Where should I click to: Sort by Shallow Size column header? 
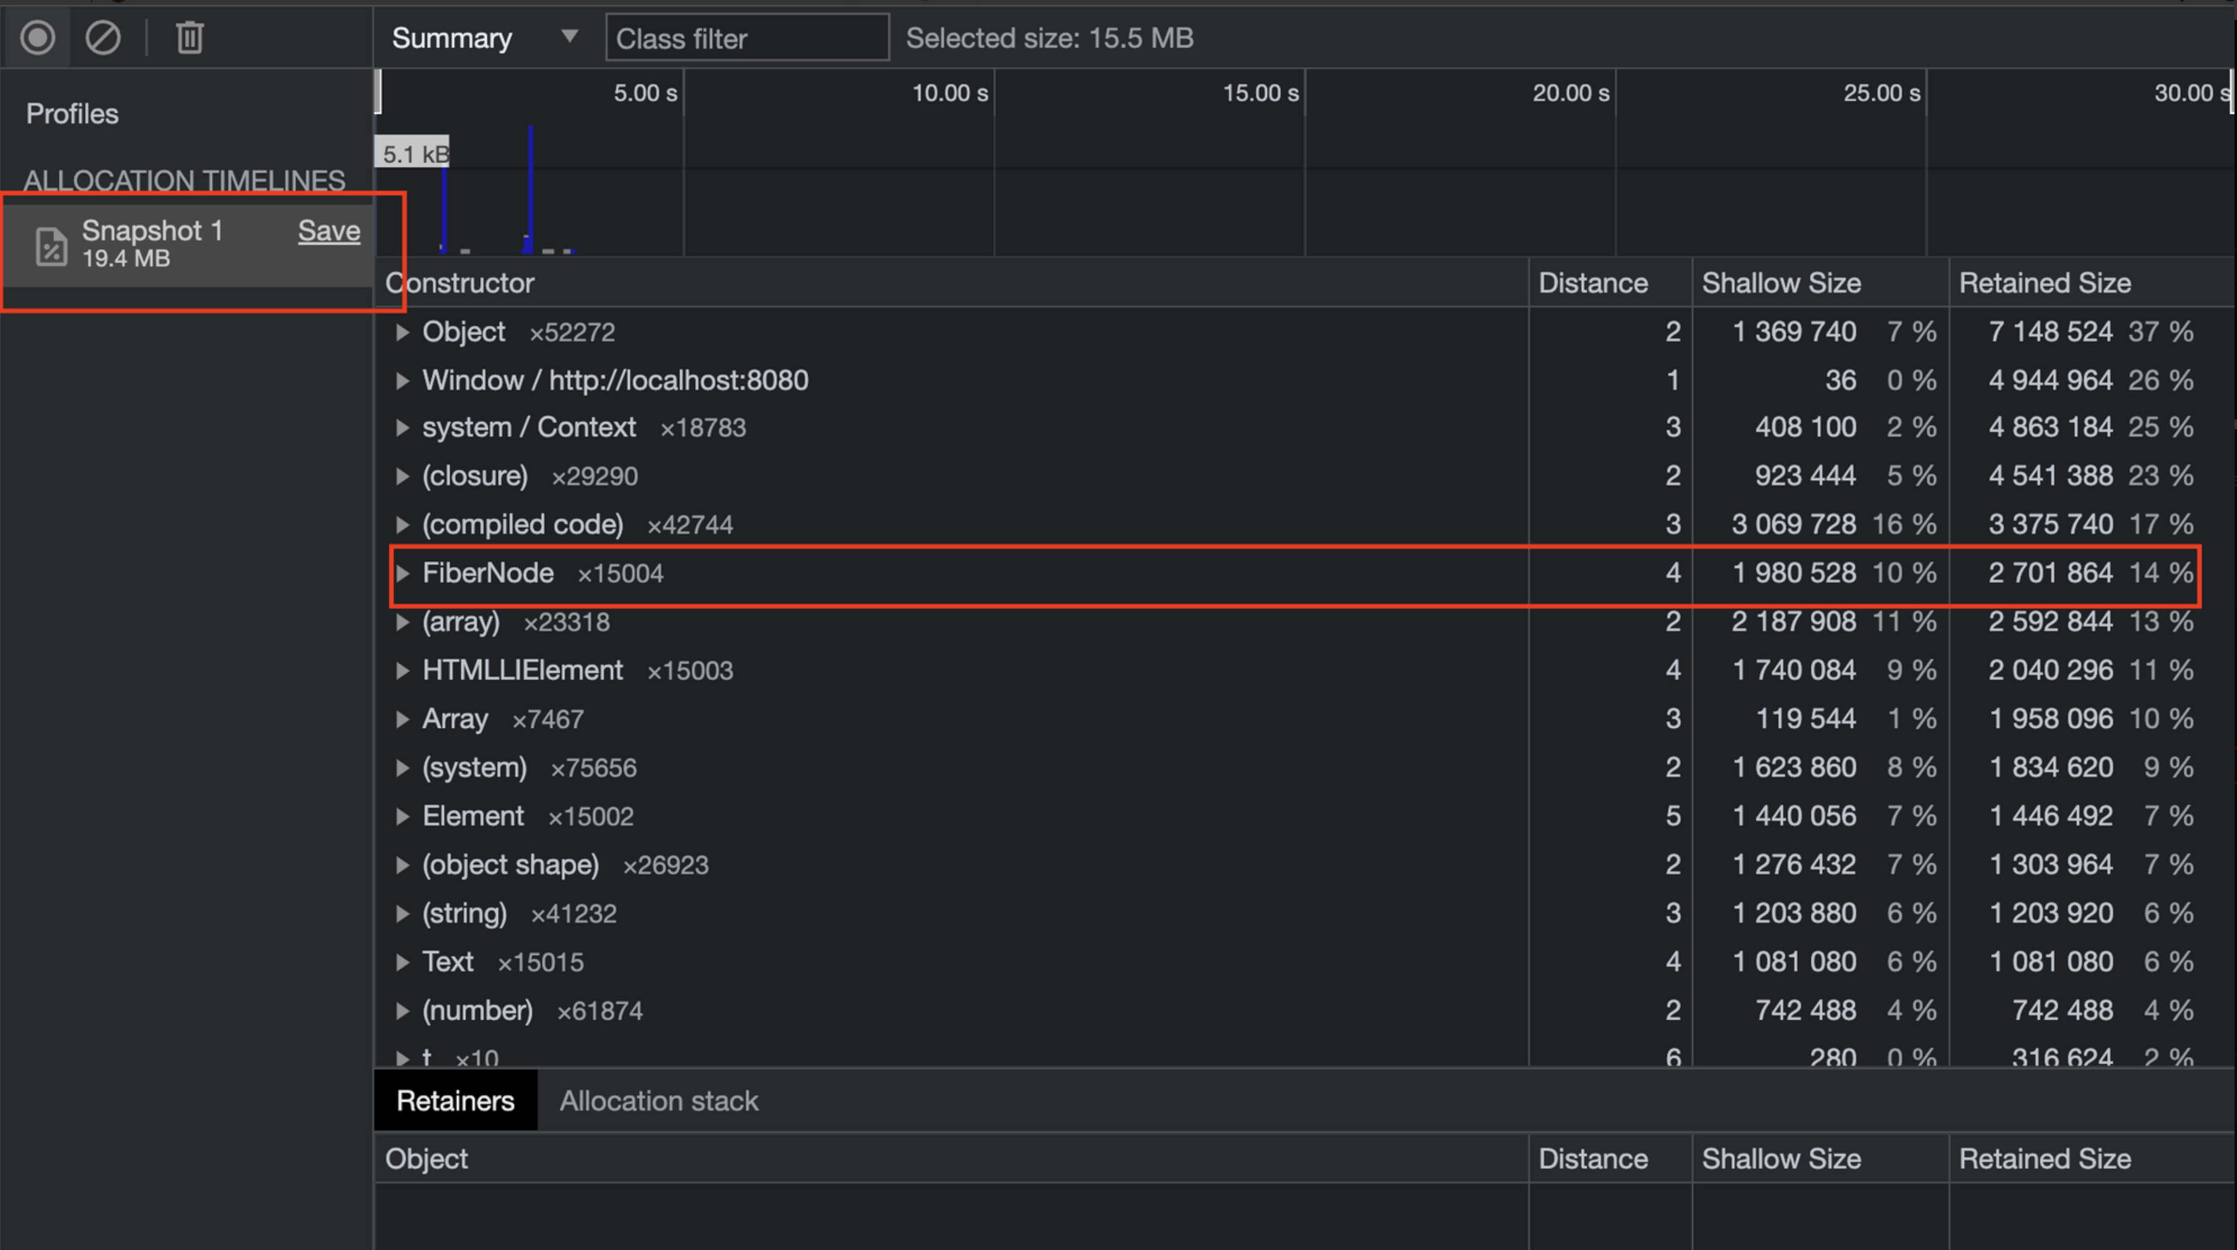tap(1780, 283)
